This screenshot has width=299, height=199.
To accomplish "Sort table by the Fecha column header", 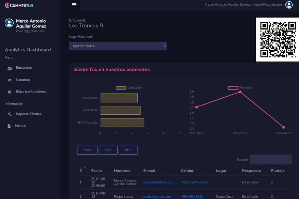I will click(96, 170).
